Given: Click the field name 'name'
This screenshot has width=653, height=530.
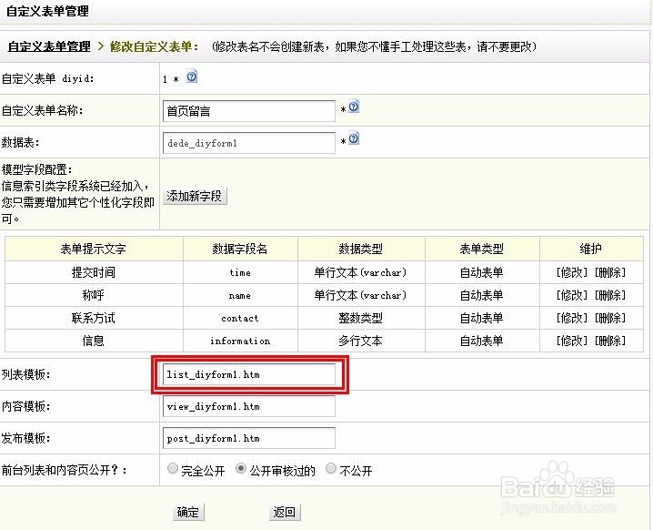Looking at the screenshot, I should (x=240, y=296).
